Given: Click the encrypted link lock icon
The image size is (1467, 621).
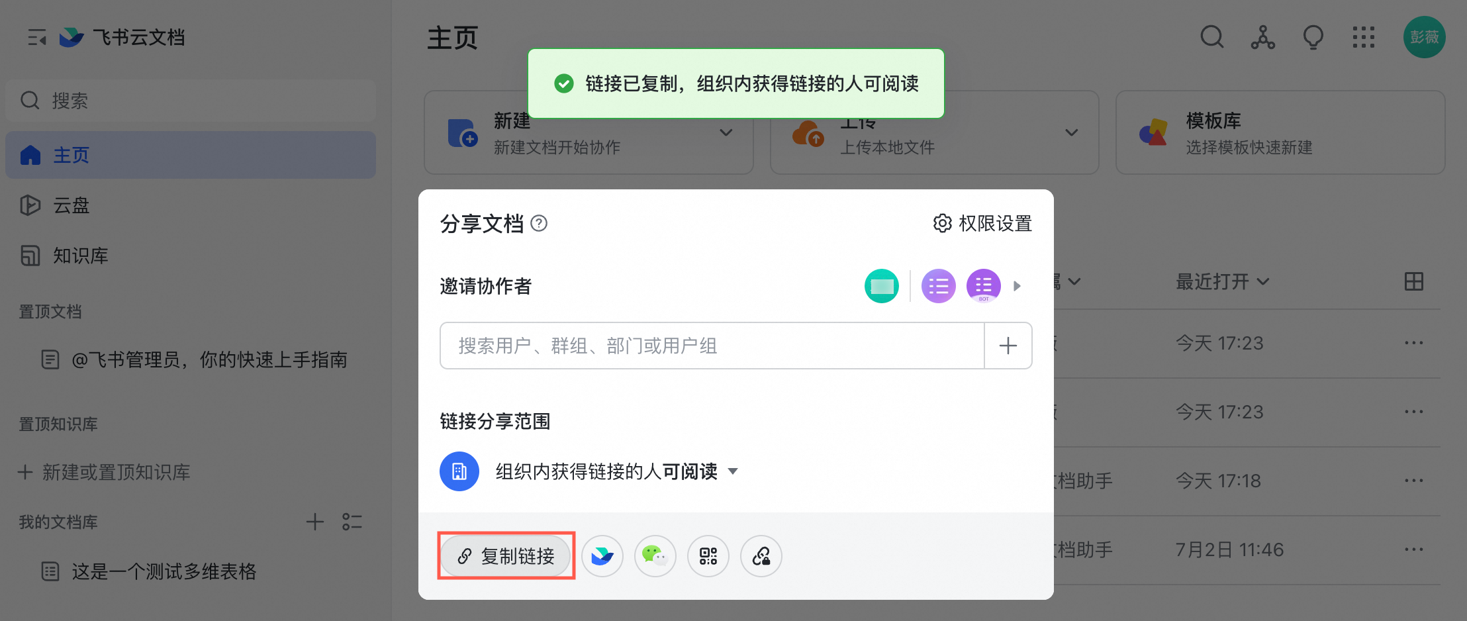Looking at the screenshot, I should [761, 556].
